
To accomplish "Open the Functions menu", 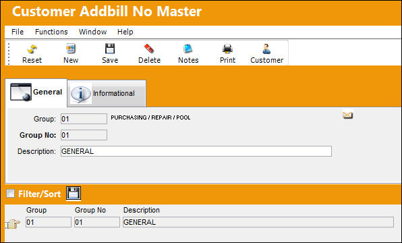I will point(51,32).
